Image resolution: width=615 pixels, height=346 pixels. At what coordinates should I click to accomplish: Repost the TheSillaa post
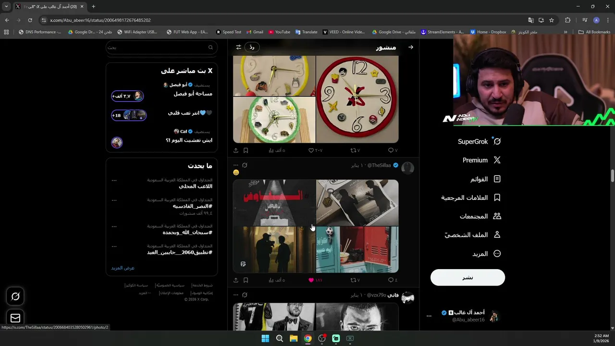point(355,280)
